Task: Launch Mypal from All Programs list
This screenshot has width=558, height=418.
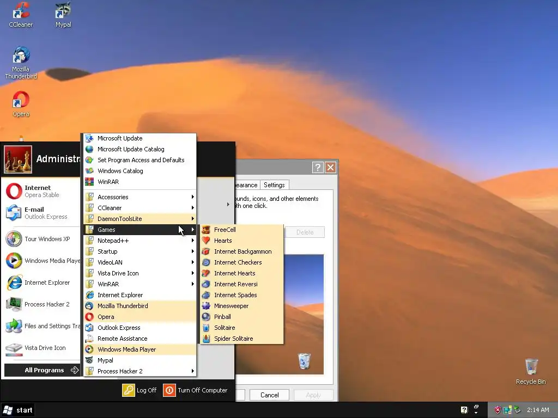Action: (x=140, y=360)
